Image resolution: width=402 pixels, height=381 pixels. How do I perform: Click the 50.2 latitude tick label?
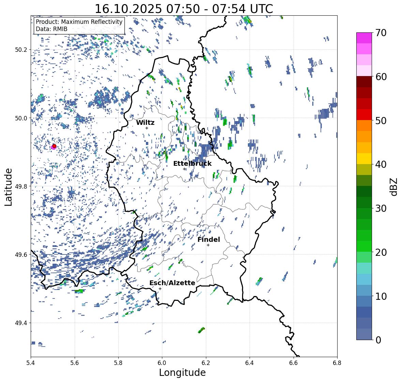coord(21,50)
